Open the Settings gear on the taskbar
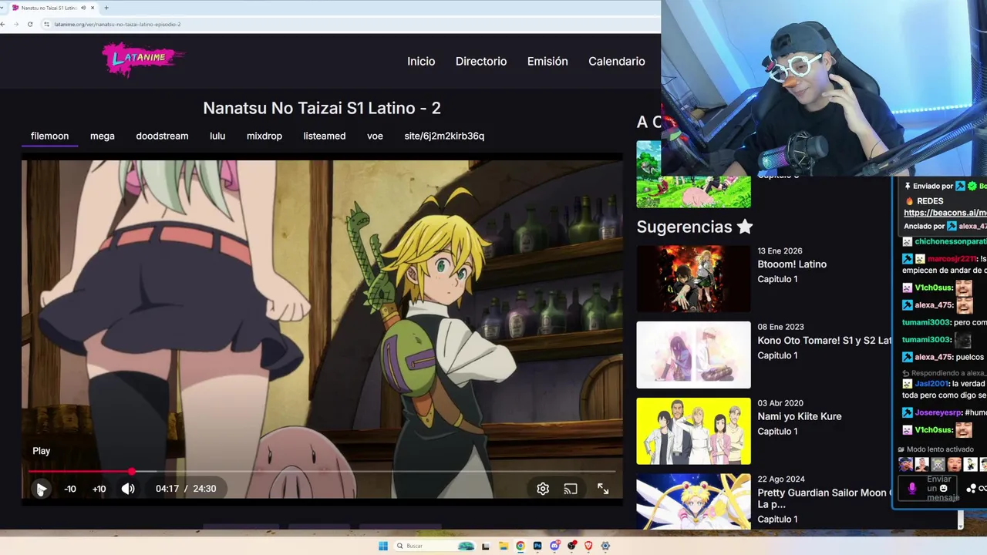 pos(605,546)
